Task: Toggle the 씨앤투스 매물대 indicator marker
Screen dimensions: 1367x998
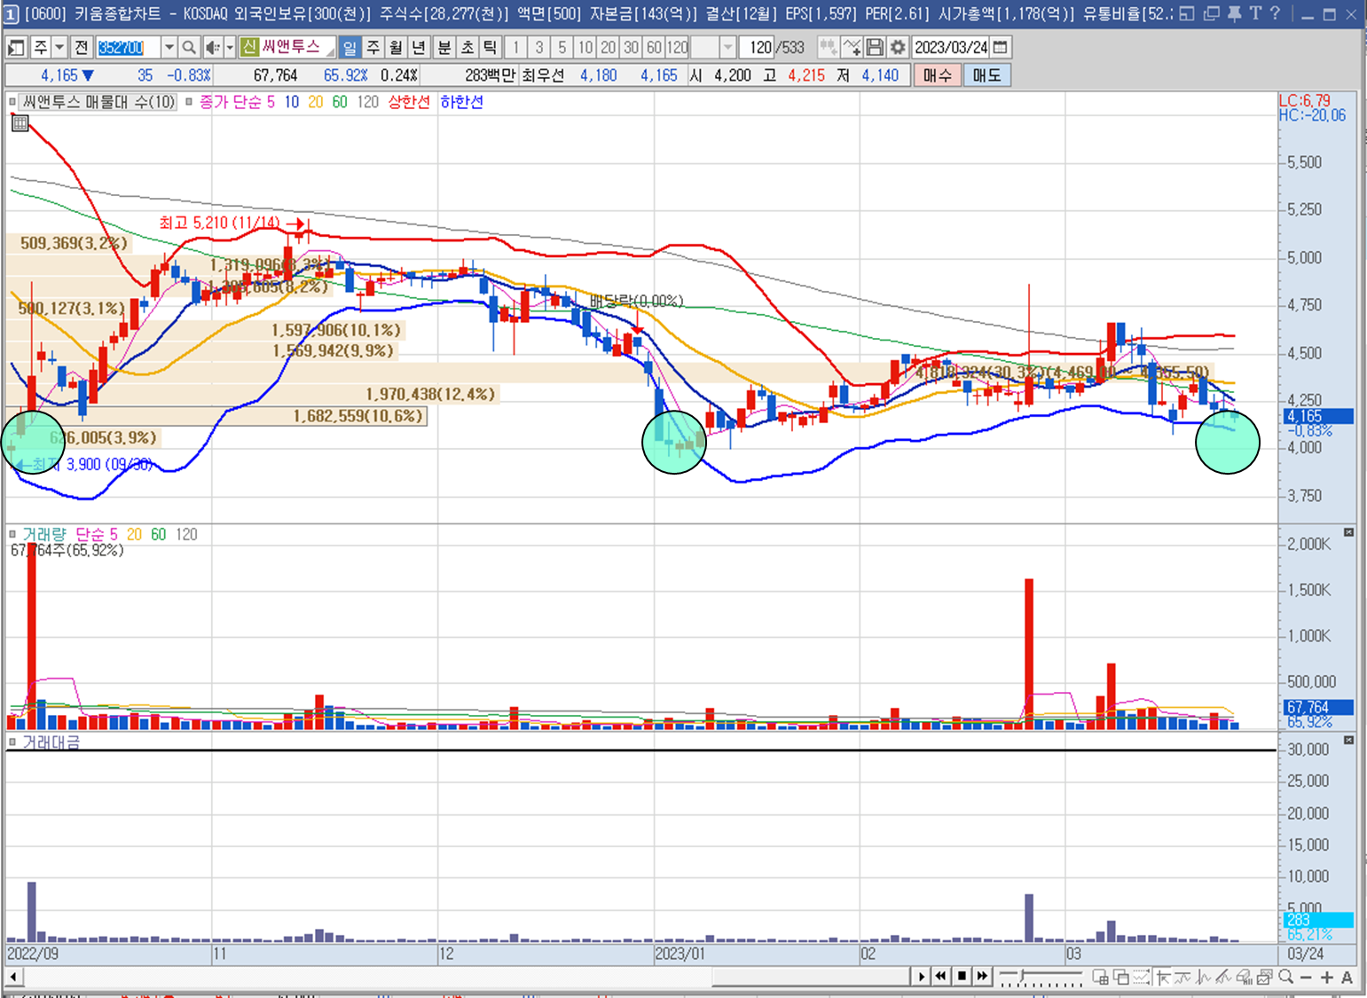Action: pos(12,103)
